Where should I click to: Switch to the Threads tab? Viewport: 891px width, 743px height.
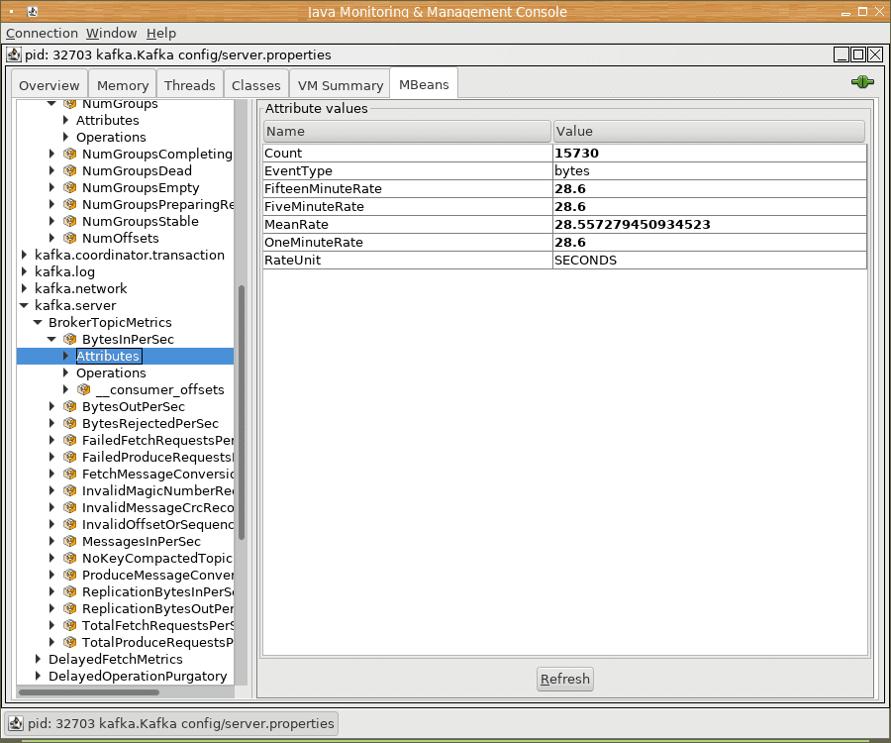point(190,85)
